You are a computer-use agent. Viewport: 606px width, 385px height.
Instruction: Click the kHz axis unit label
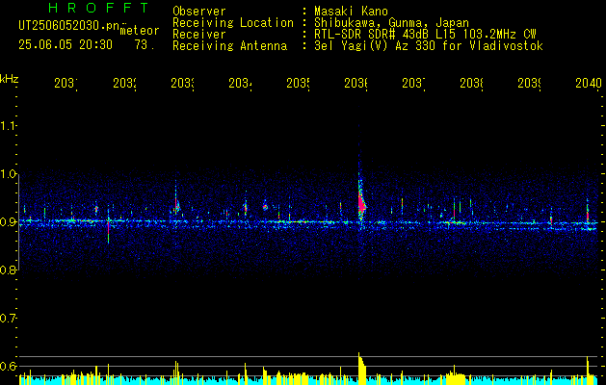pos(9,79)
